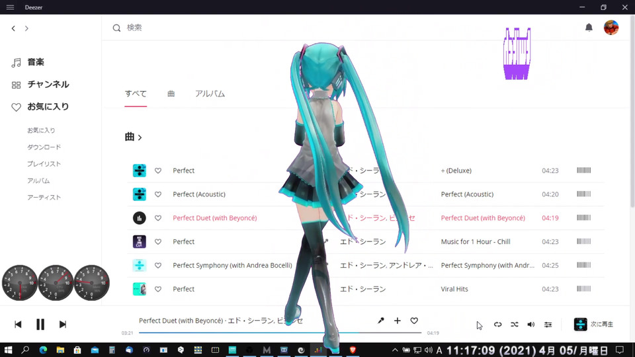Open the hamburger menu in title bar

(x=10, y=7)
